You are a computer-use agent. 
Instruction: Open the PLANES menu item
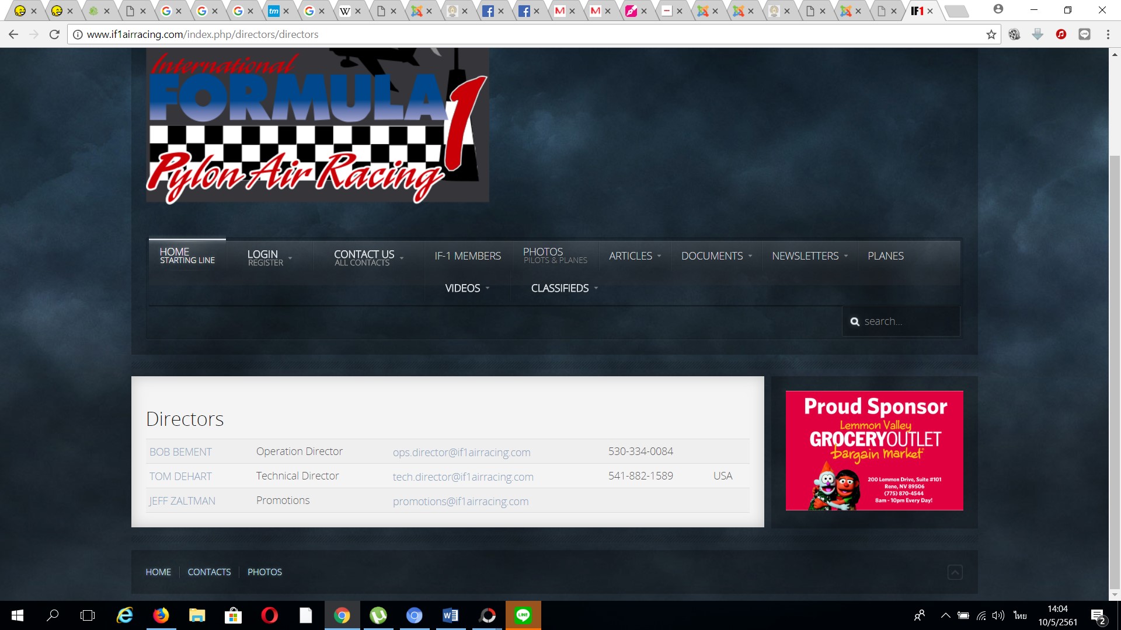pyautogui.click(x=885, y=256)
